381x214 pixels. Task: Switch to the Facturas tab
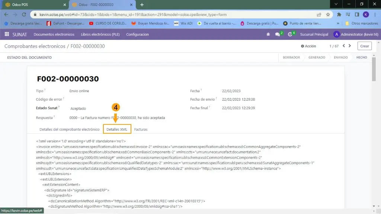pos(141,129)
